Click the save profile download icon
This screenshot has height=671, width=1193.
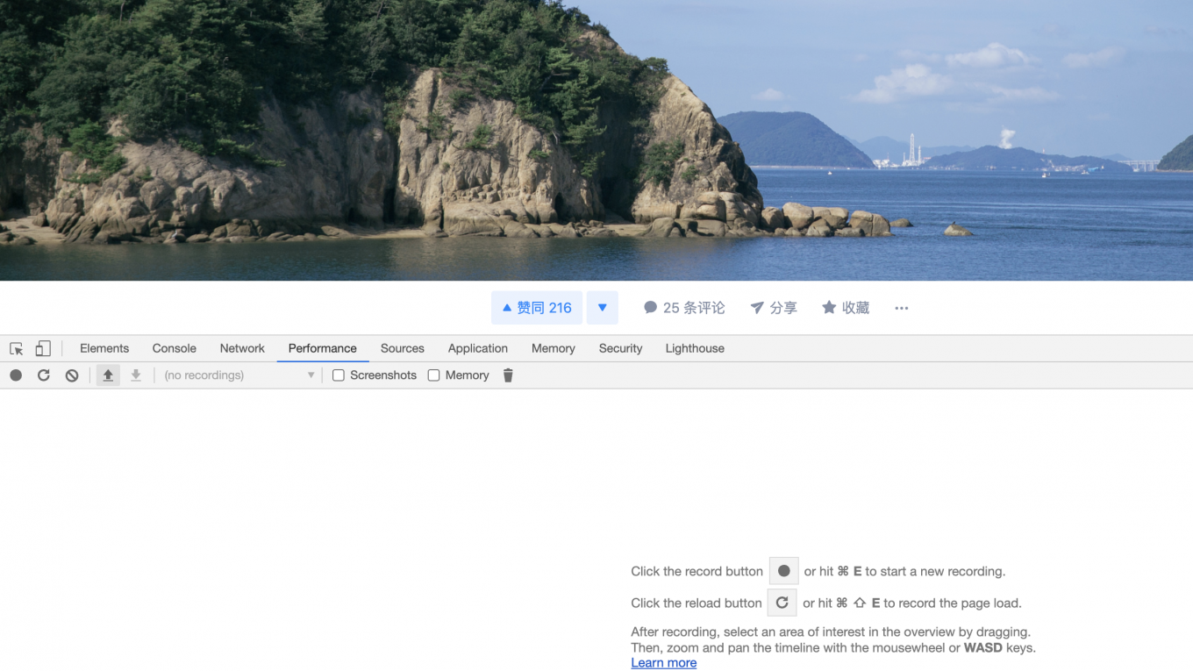(x=136, y=375)
